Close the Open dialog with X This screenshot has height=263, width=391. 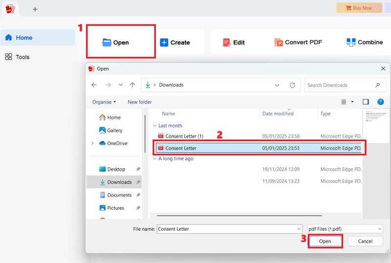[383, 68]
